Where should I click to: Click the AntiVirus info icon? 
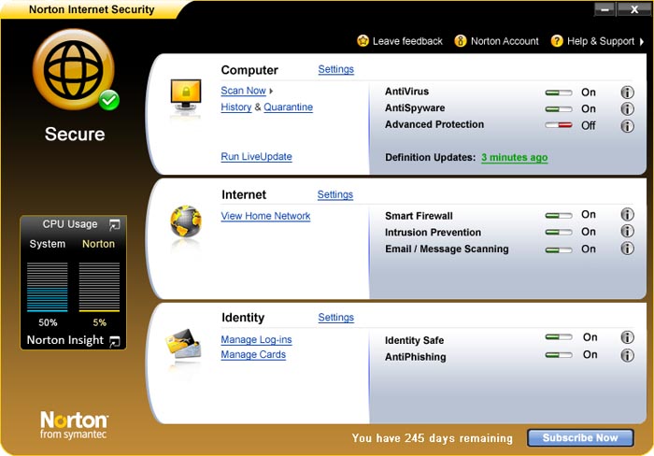627,93
